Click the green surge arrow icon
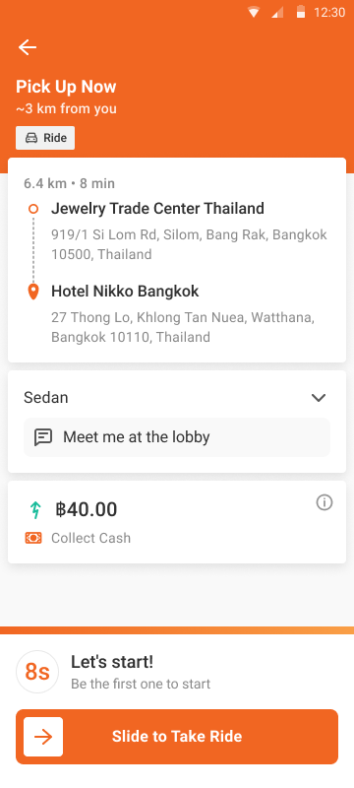This screenshot has width=354, height=788. click(35, 509)
